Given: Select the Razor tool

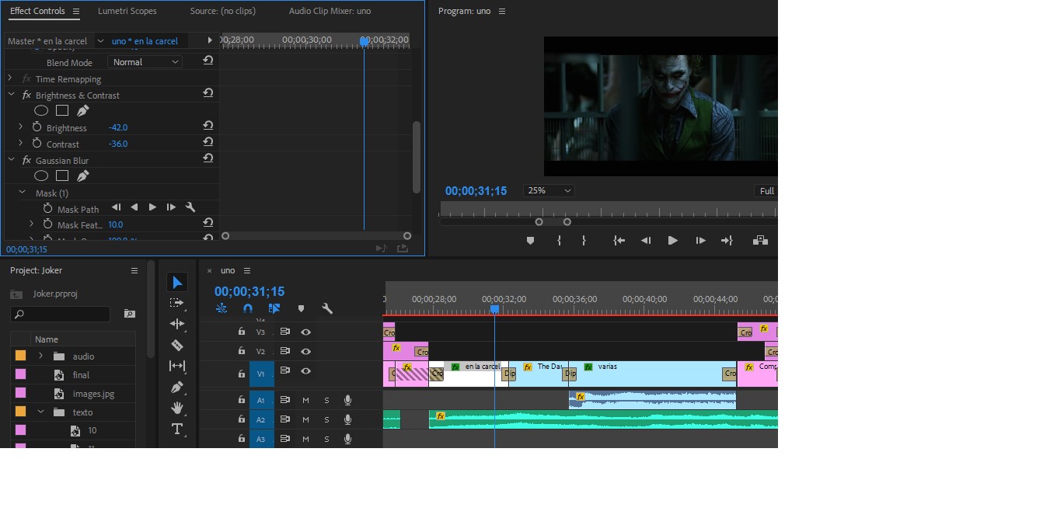Looking at the screenshot, I should point(177,345).
